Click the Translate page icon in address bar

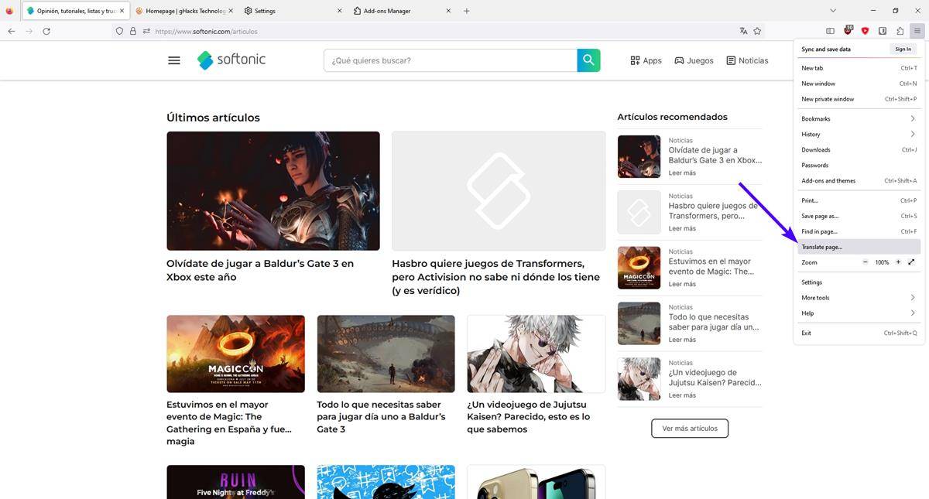coord(743,31)
